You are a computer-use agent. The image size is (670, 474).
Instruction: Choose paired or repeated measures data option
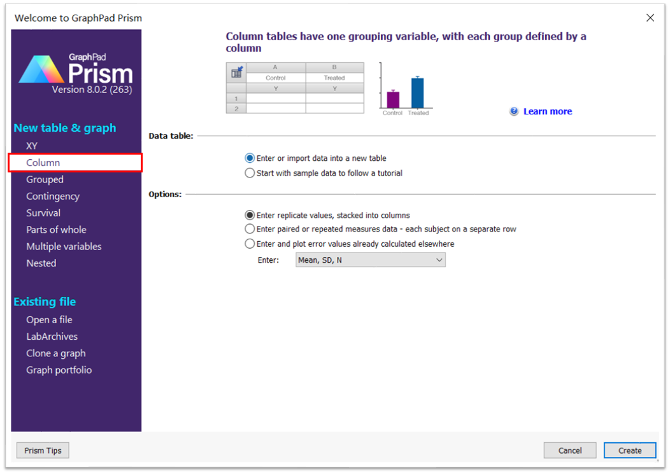pos(250,229)
